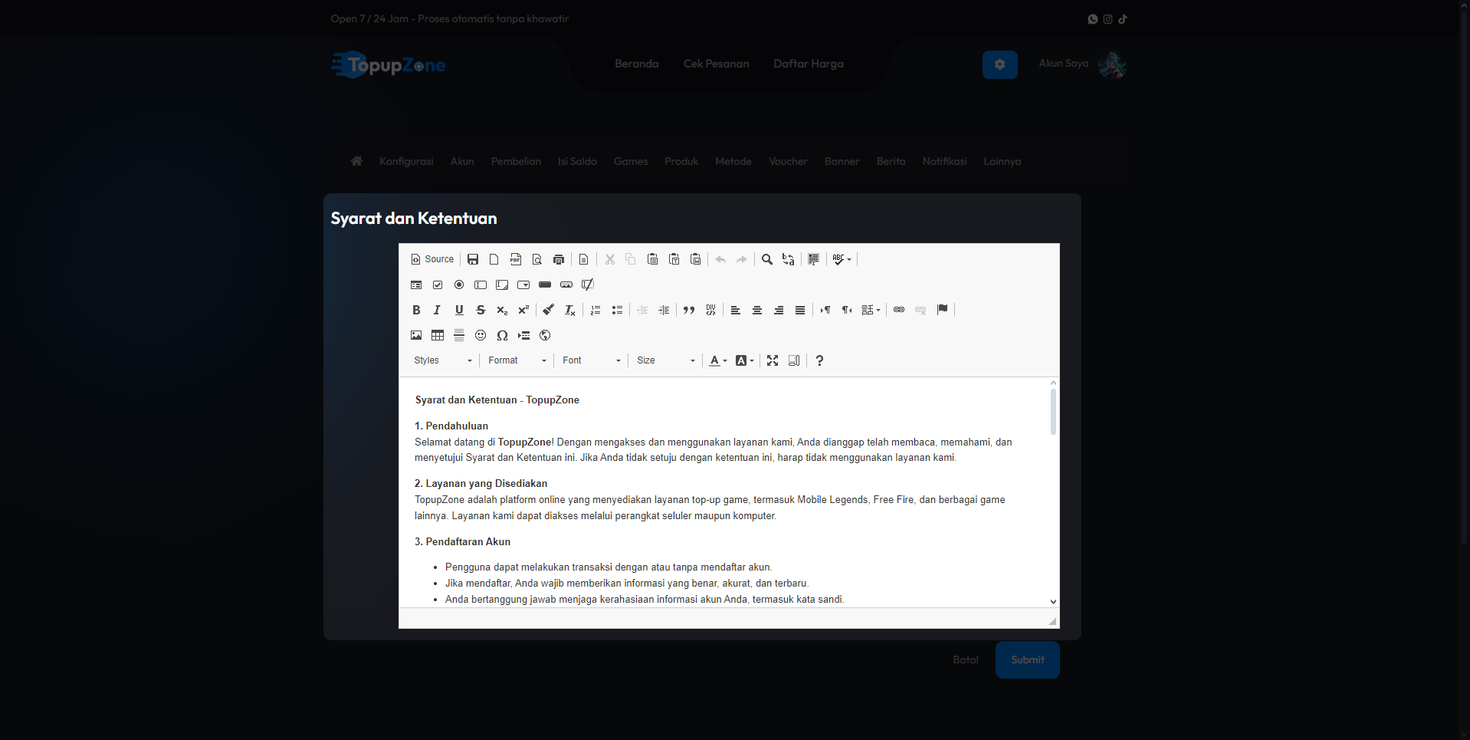The width and height of the screenshot is (1470, 740).
Task: Insert a numbered list
Action: (596, 310)
